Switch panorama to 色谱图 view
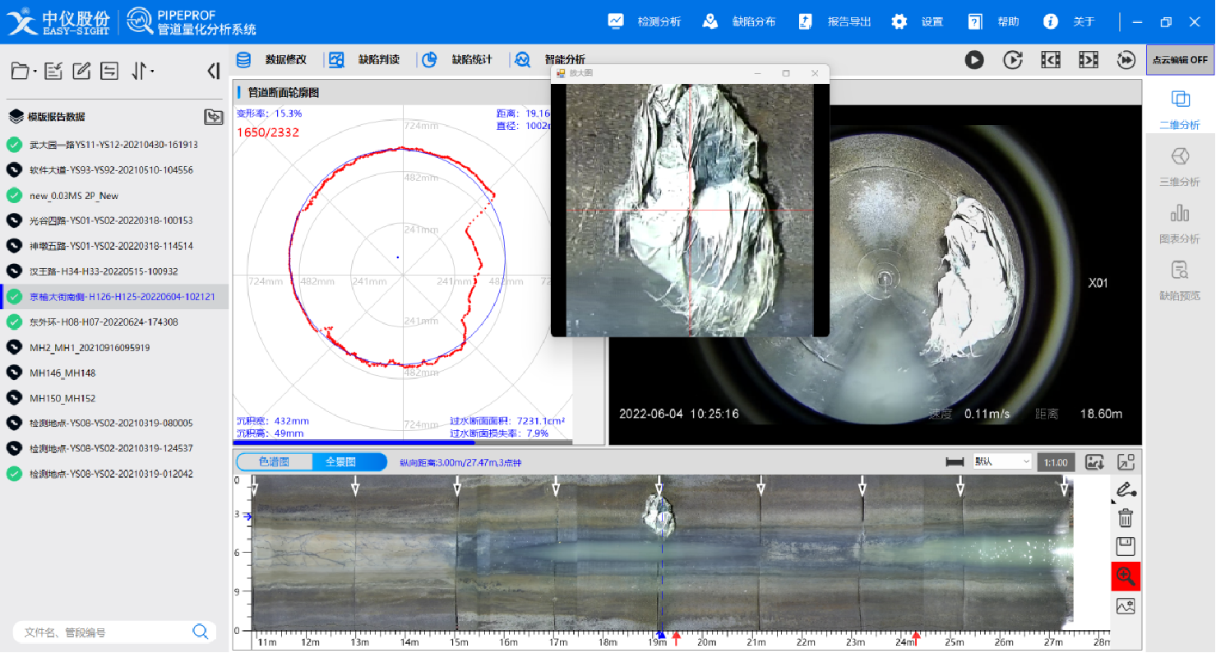Screen dimensions: 1216x653 [275, 462]
